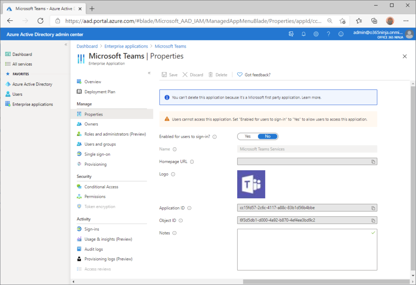Open the browser's three-dot menu

coord(406,21)
